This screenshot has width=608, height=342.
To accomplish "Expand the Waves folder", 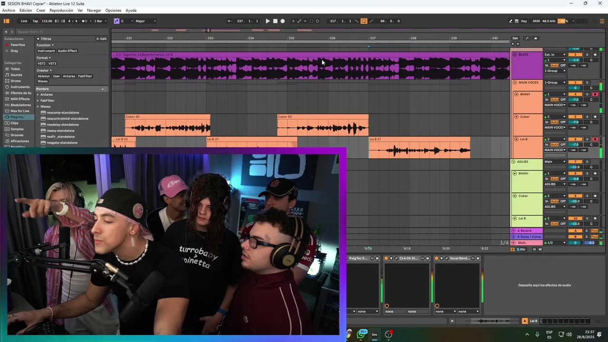I will click(x=38, y=106).
